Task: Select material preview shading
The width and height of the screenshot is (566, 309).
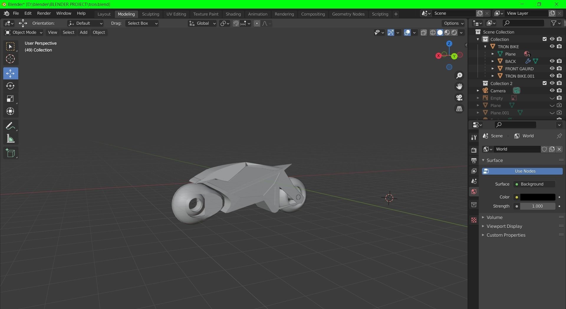Action: pos(447,33)
